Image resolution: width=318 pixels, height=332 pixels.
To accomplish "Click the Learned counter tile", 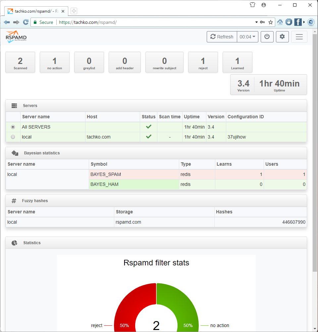I will [238, 62].
